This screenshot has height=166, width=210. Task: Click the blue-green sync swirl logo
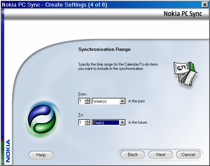[x=42, y=119]
